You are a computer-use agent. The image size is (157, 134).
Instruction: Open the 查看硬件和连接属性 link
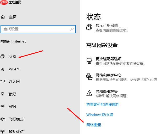[103, 105]
